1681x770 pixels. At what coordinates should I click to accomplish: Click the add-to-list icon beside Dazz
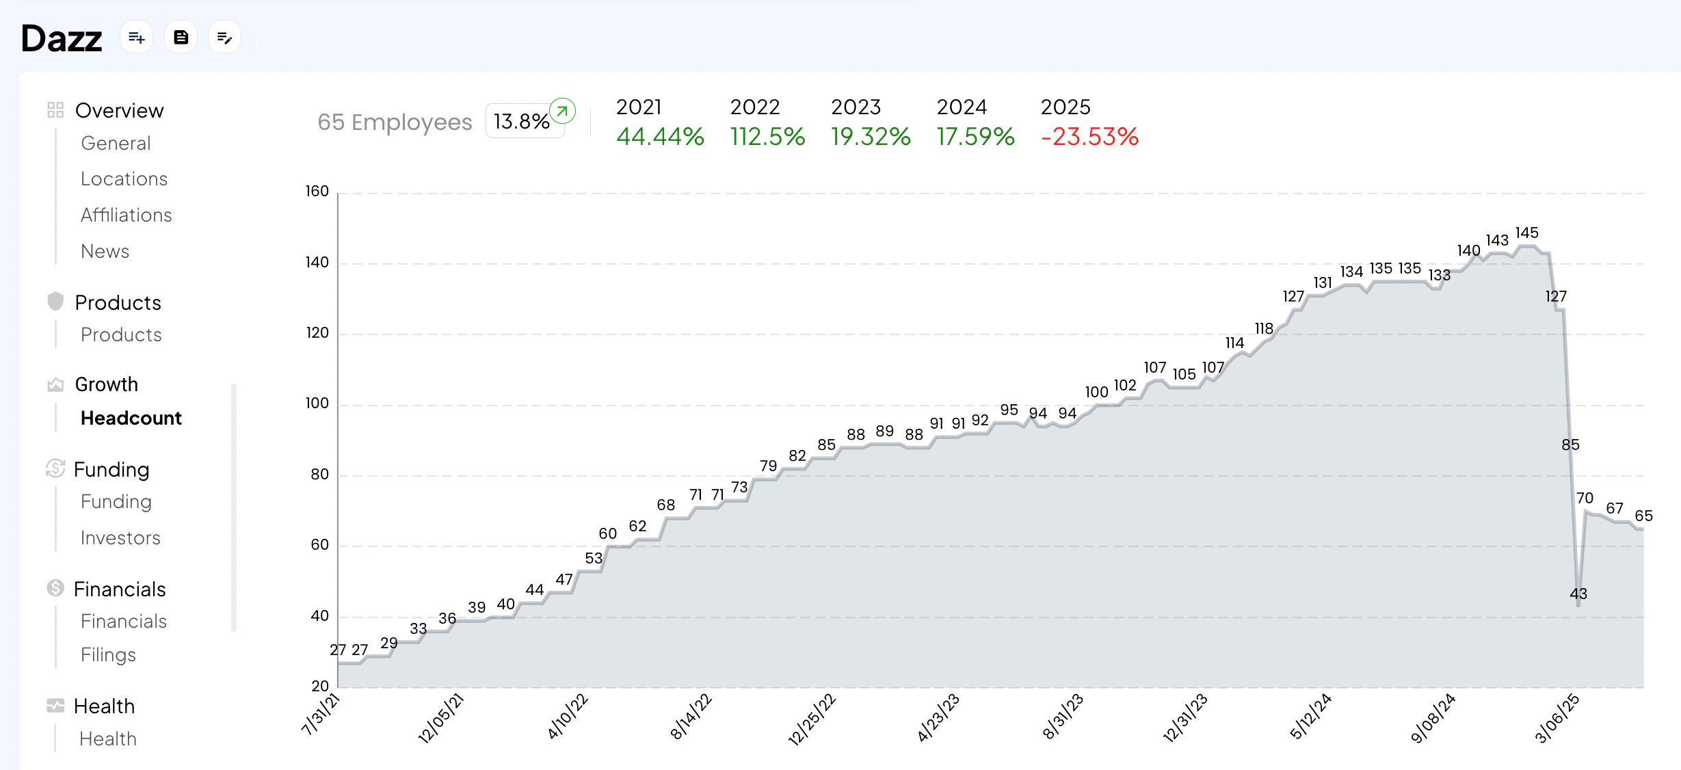tap(137, 38)
